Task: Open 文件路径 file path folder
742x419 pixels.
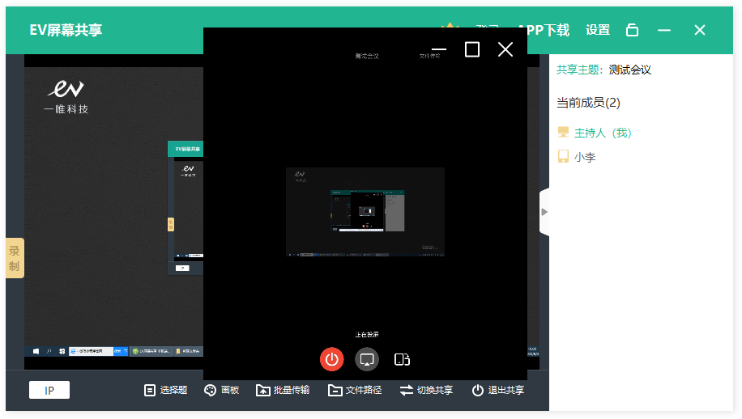Action: 355,390
